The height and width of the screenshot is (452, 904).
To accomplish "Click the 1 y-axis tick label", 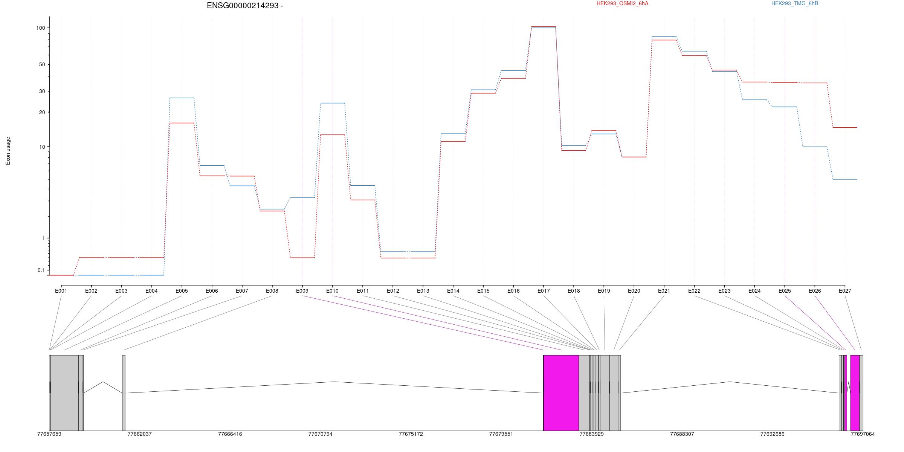I will (x=43, y=238).
